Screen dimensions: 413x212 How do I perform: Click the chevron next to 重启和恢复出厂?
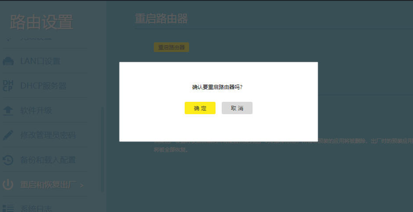click(82, 186)
